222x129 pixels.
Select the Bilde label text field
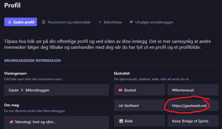coord(139,121)
